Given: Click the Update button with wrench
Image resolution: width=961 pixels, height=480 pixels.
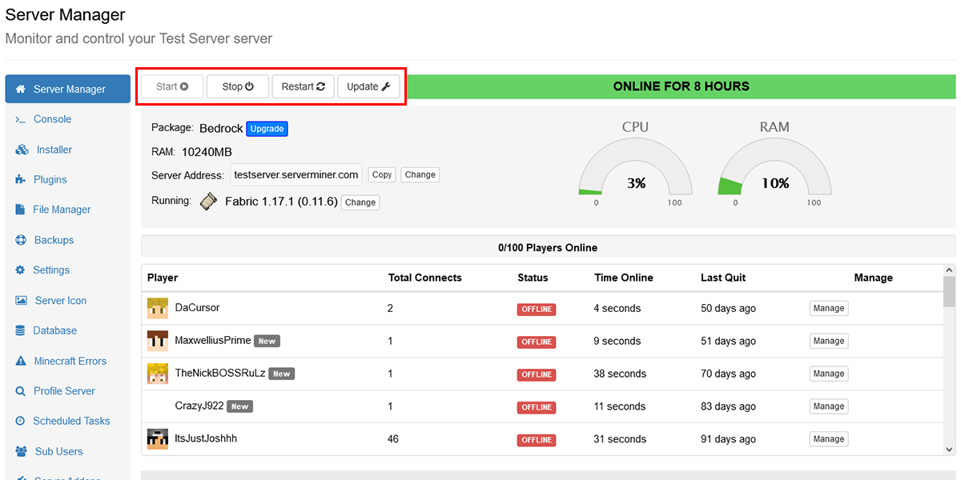Looking at the screenshot, I should 368,86.
